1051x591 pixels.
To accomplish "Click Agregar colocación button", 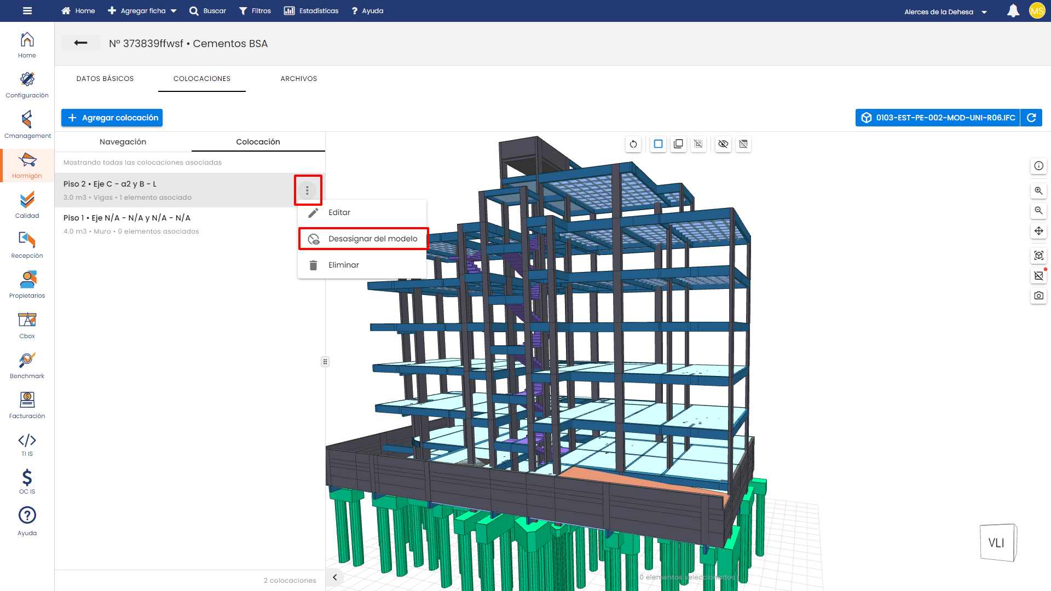I will (x=112, y=118).
